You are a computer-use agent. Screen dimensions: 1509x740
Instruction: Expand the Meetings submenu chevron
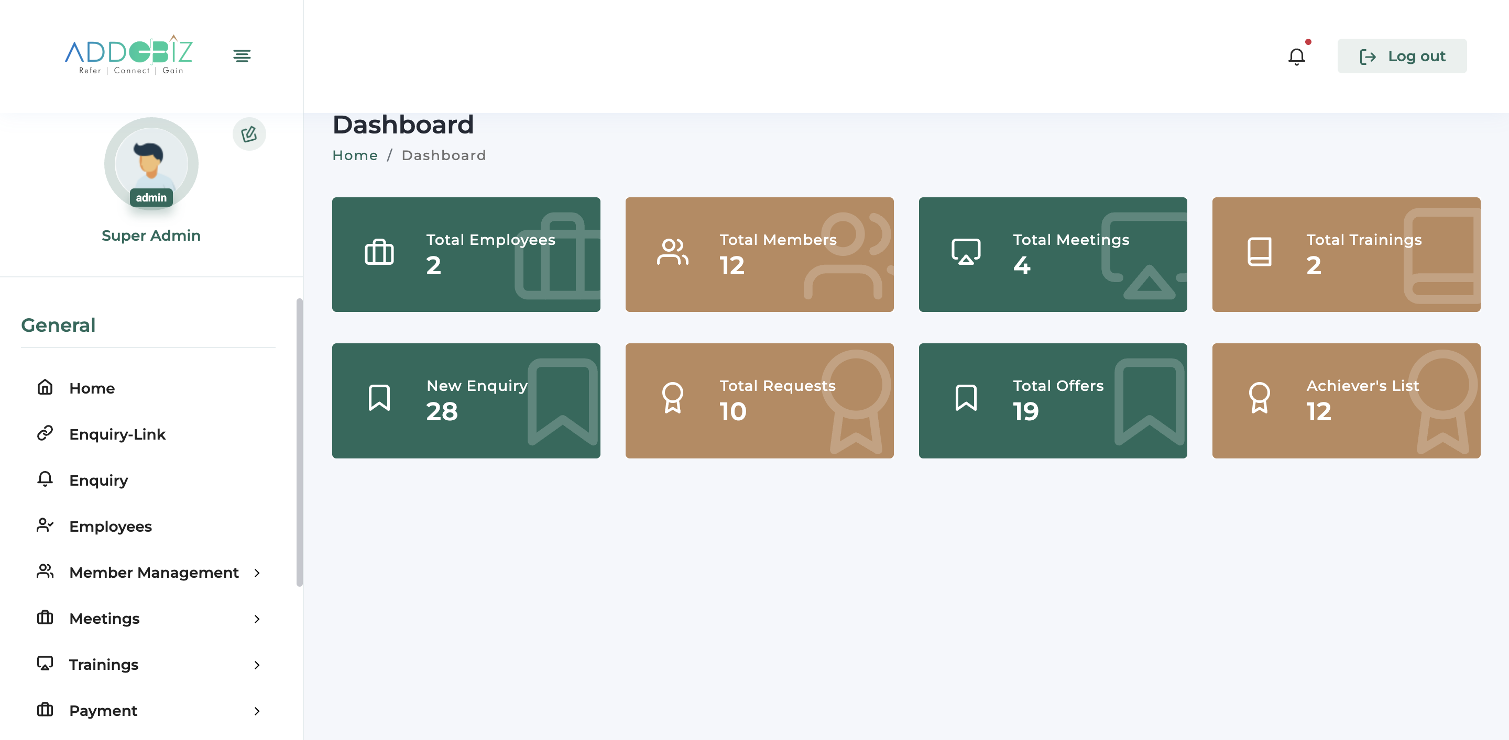tap(257, 619)
